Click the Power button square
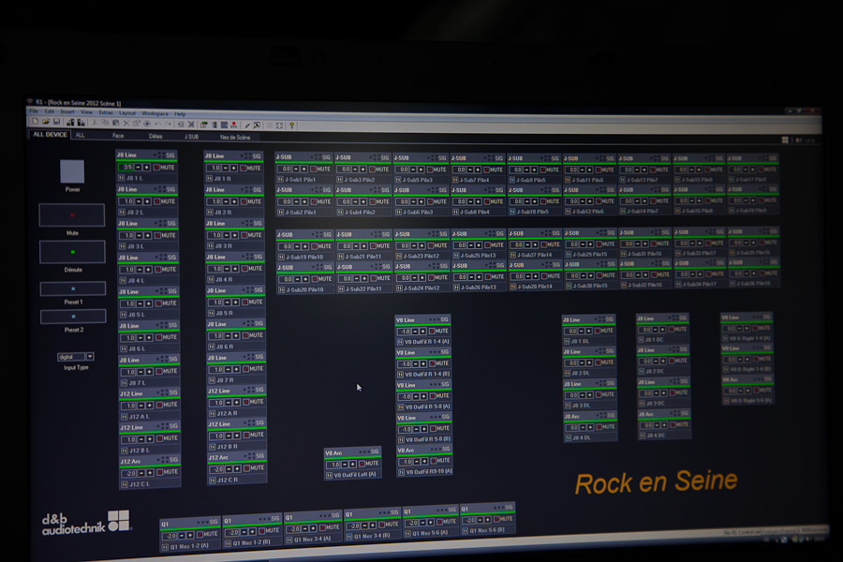The image size is (843, 562). [72, 171]
